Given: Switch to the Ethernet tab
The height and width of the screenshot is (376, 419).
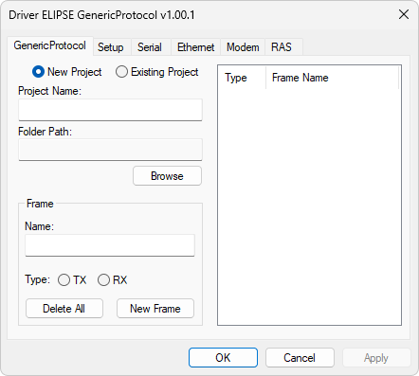Looking at the screenshot, I should click(x=195, y=47).
